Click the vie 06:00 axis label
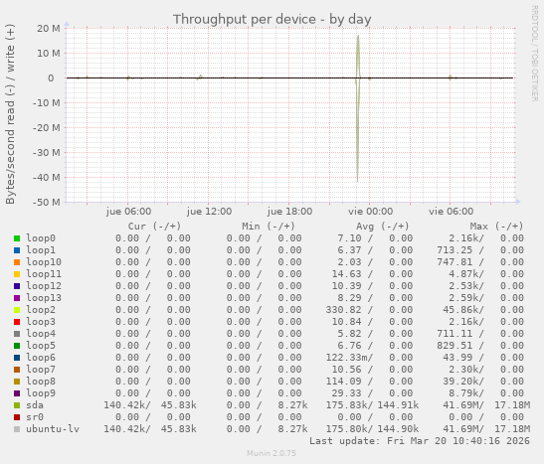The width and height of the screenshot is (544, 464). [452, 212]
